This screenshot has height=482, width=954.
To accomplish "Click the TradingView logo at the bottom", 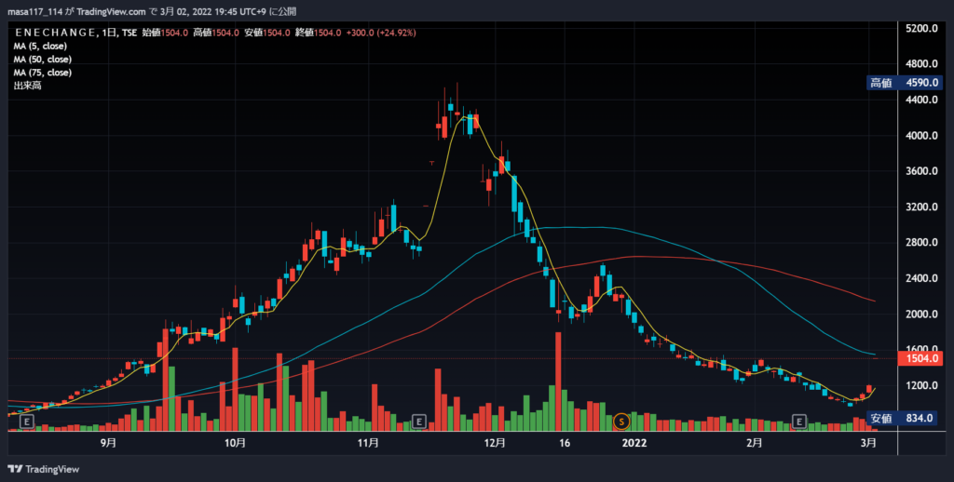I will 43,469.
